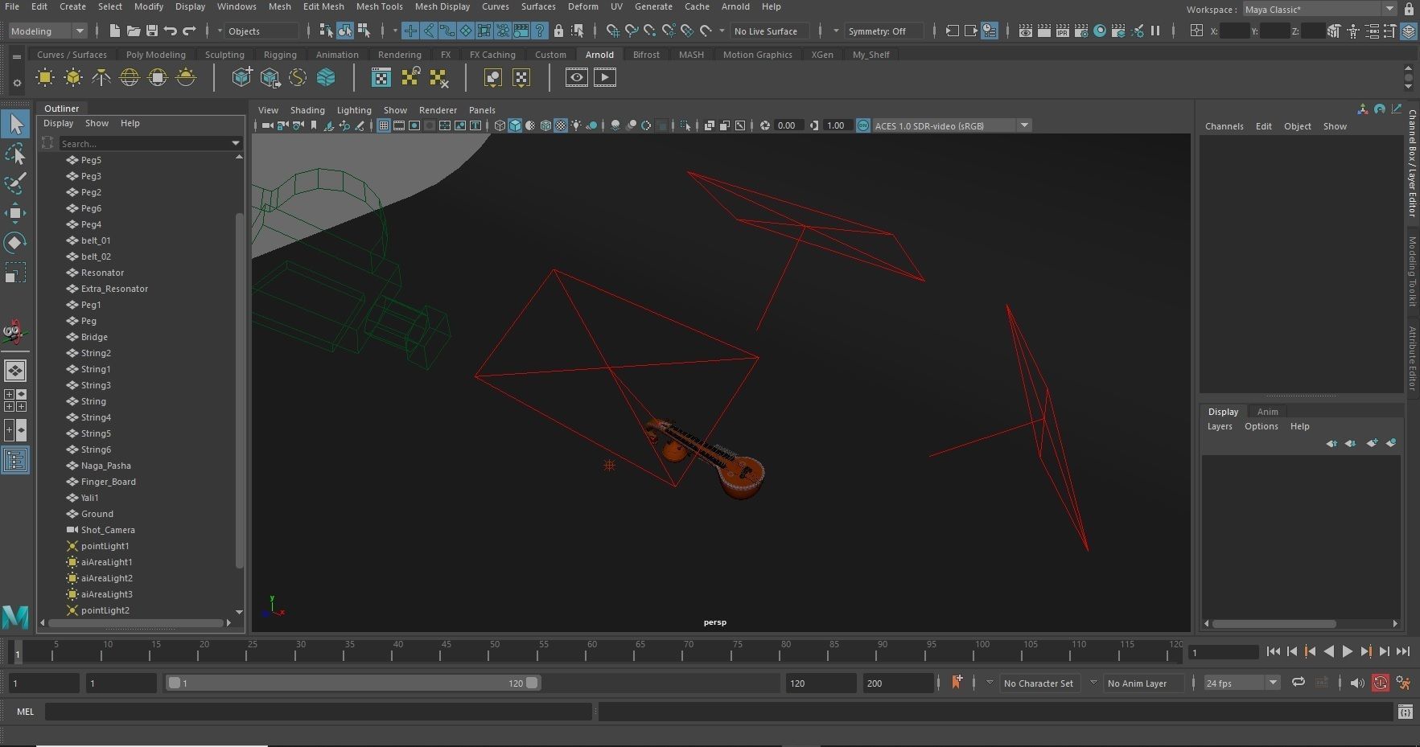The width and height of the screenshot is (1420, 747).
Task: Mute or unmute timeline sound
Action: click(x=1357, y=683)
